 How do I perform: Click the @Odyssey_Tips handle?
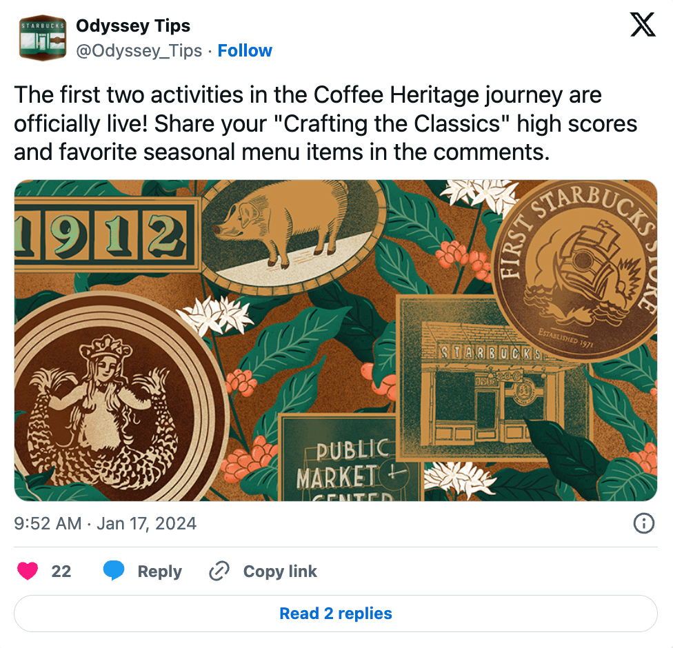(x=139, y=50)
